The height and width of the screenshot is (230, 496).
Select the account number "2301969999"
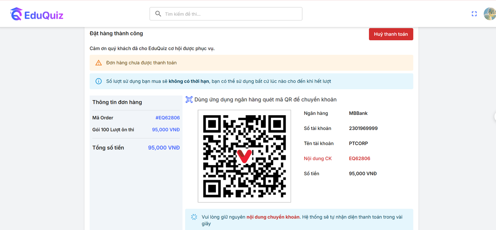tap(363, 128)
